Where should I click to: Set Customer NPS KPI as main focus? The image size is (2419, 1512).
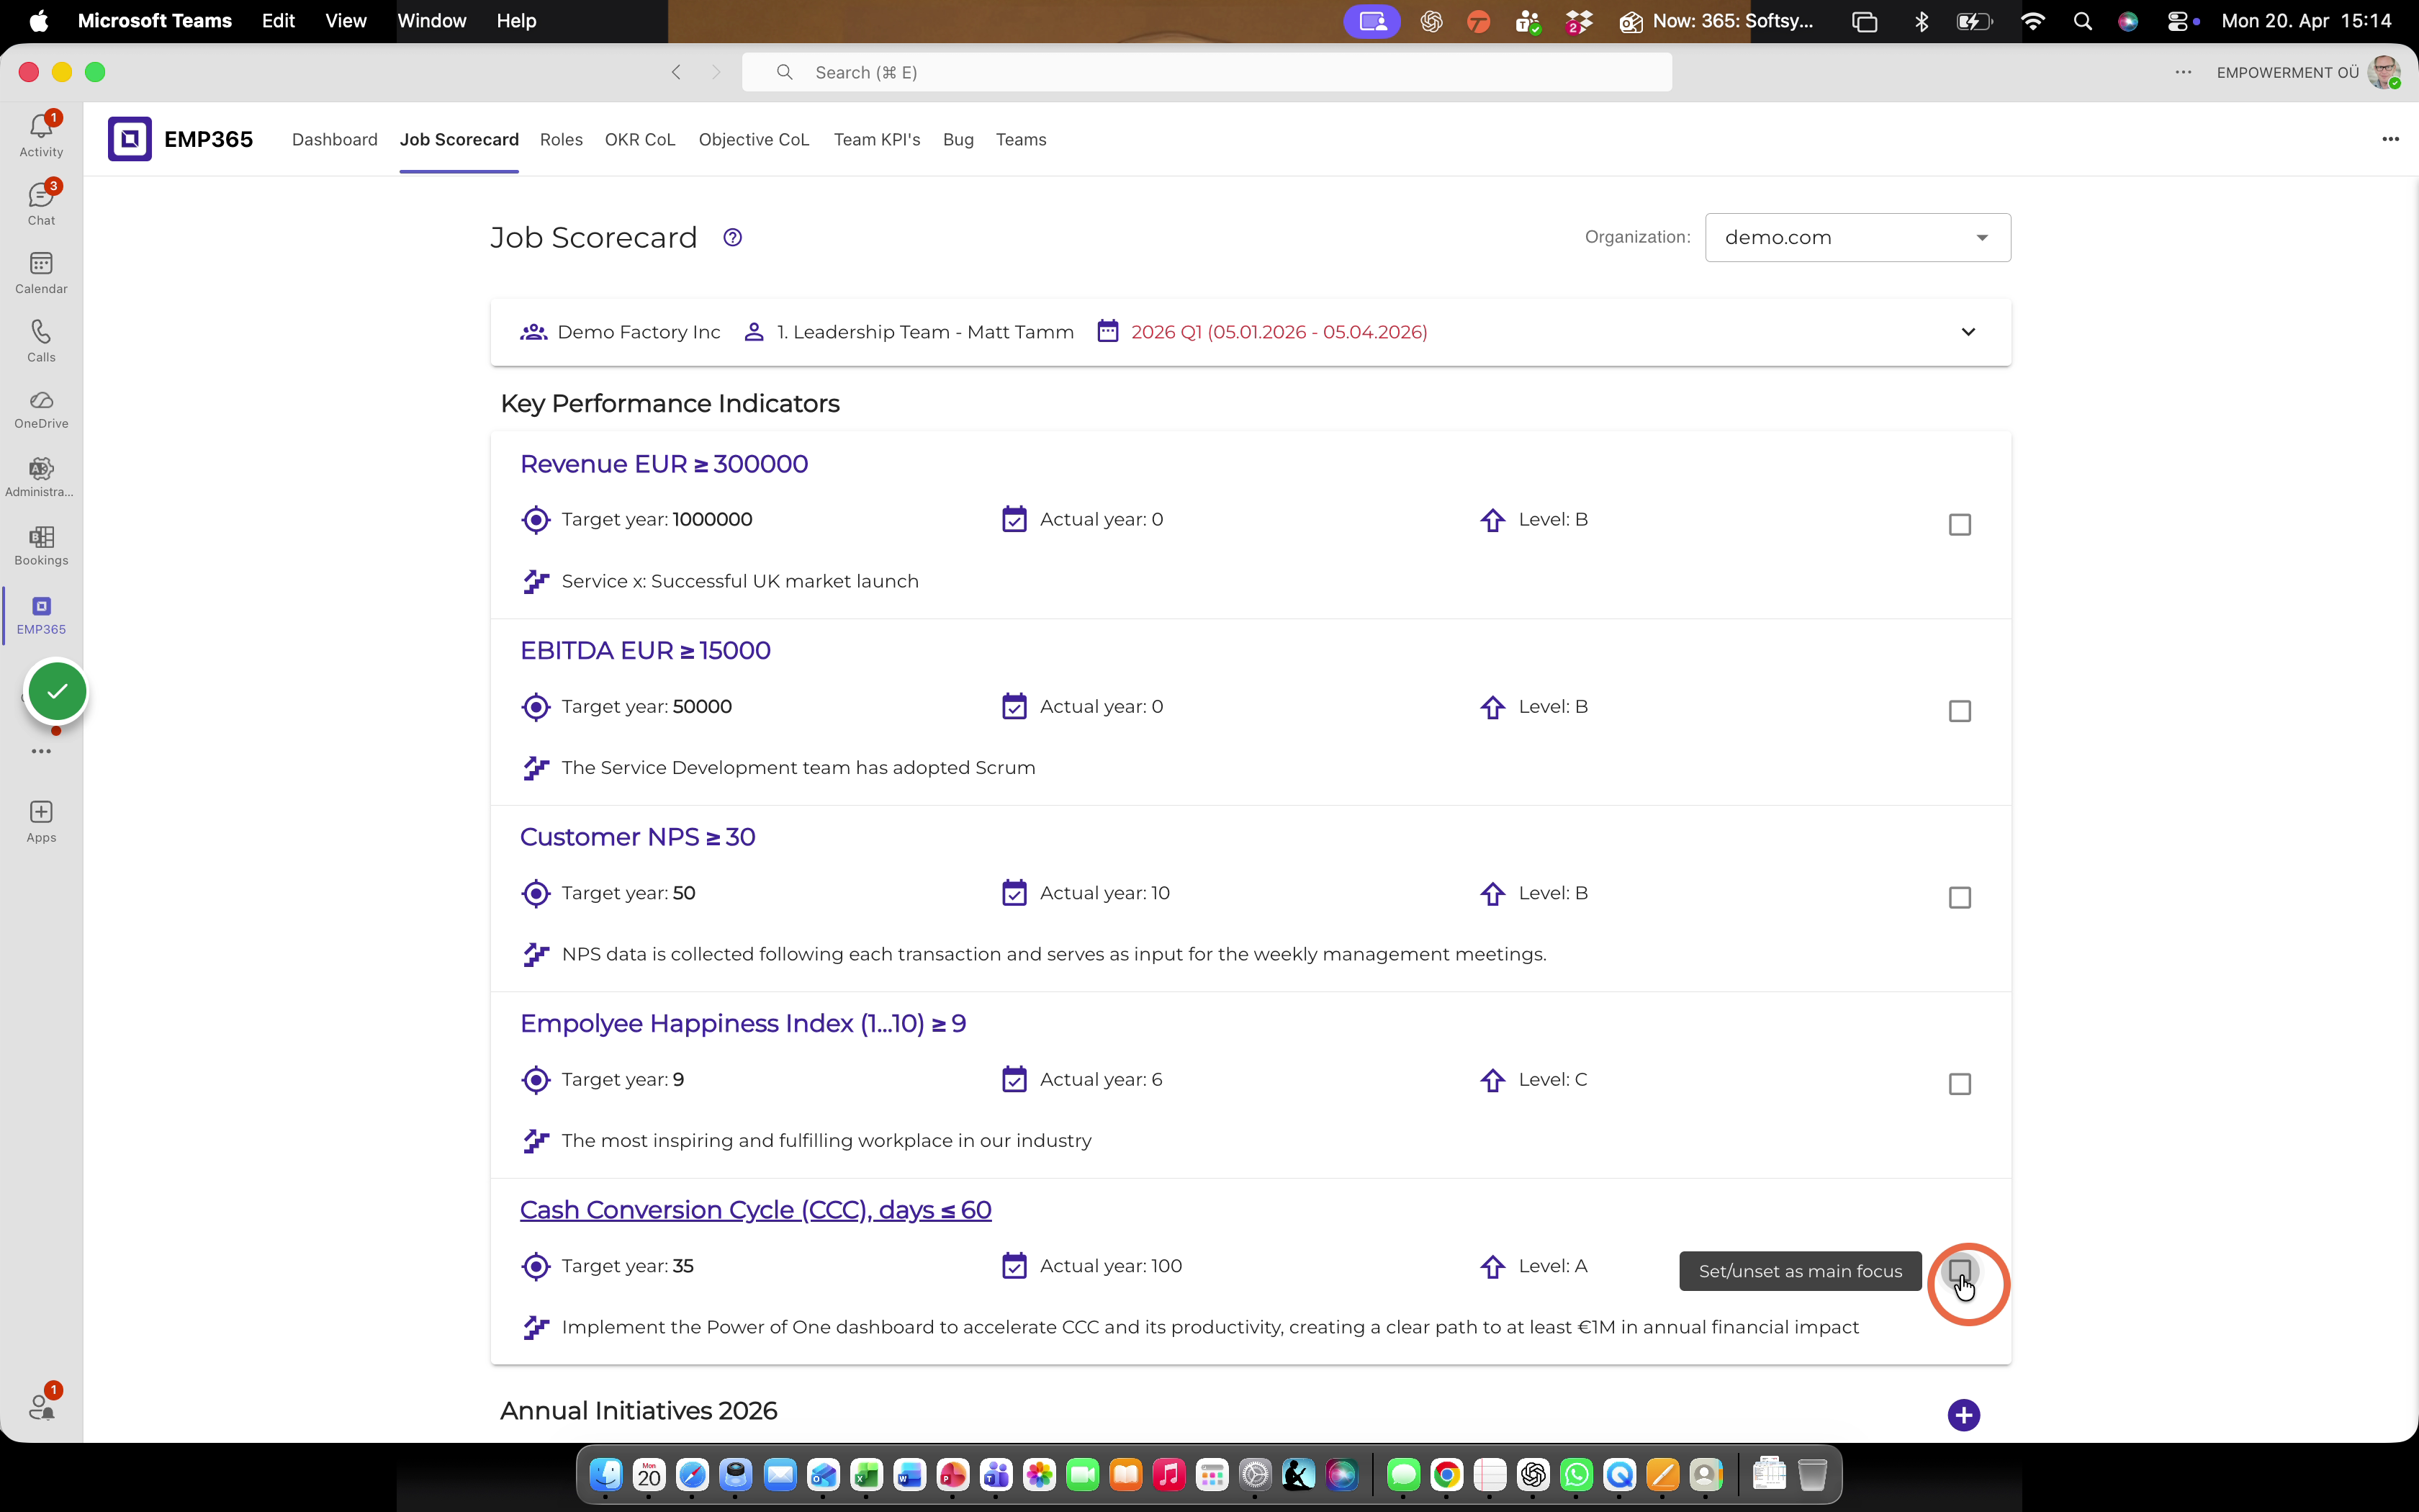coord(1959,898)
